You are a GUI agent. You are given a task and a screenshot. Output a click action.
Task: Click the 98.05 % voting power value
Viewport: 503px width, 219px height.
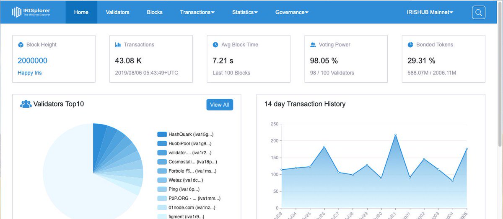[324, 61]
